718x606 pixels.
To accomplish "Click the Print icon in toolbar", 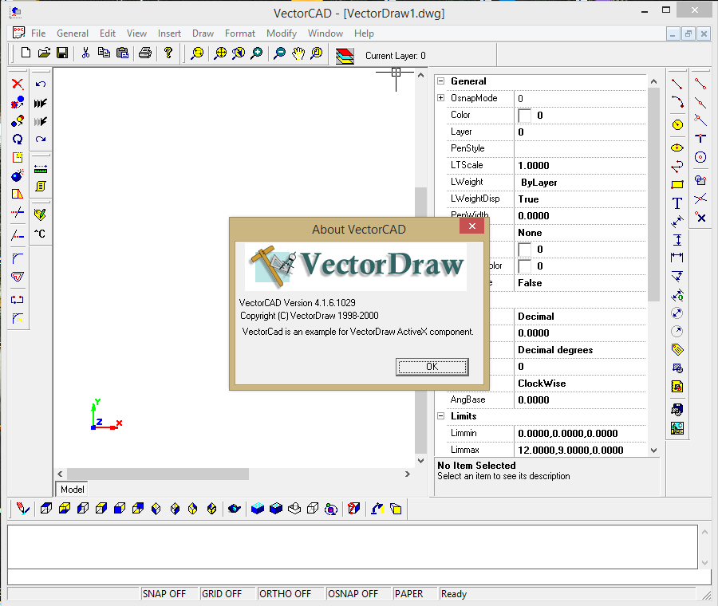I will point(145,53).
